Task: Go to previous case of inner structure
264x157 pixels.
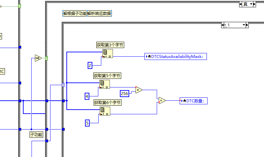Action: (x=222, y=25)
